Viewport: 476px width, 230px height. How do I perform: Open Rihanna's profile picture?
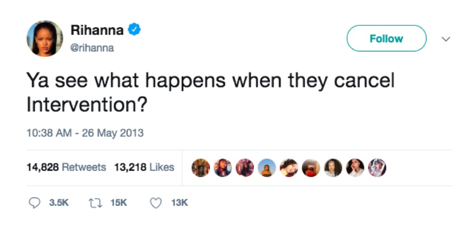pos(45,38)
